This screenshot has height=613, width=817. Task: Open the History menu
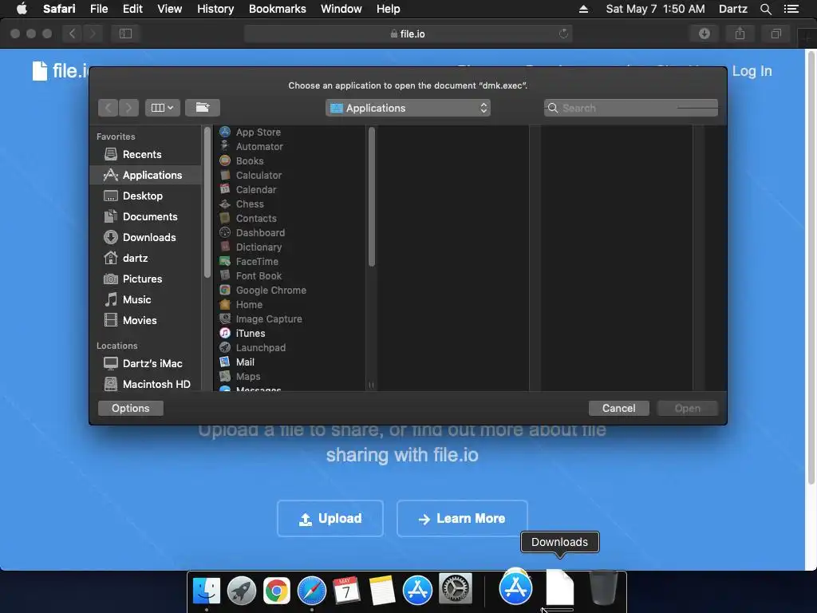tap(215, 9)
